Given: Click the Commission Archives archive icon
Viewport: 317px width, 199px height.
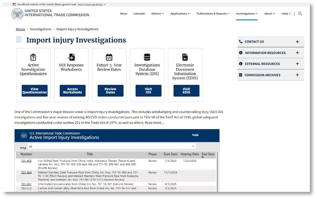Looking at the screenshot, I should click(241, 75).
